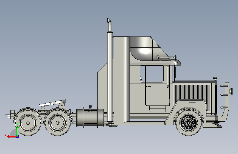Select the round headlight on bull bar

(x=231, y=92)
